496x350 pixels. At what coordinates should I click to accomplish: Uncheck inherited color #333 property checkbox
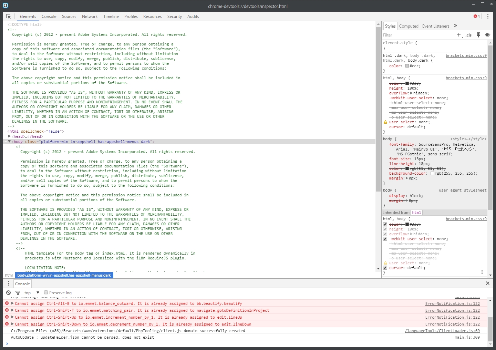pyautogui.click(x=385, y=224)
